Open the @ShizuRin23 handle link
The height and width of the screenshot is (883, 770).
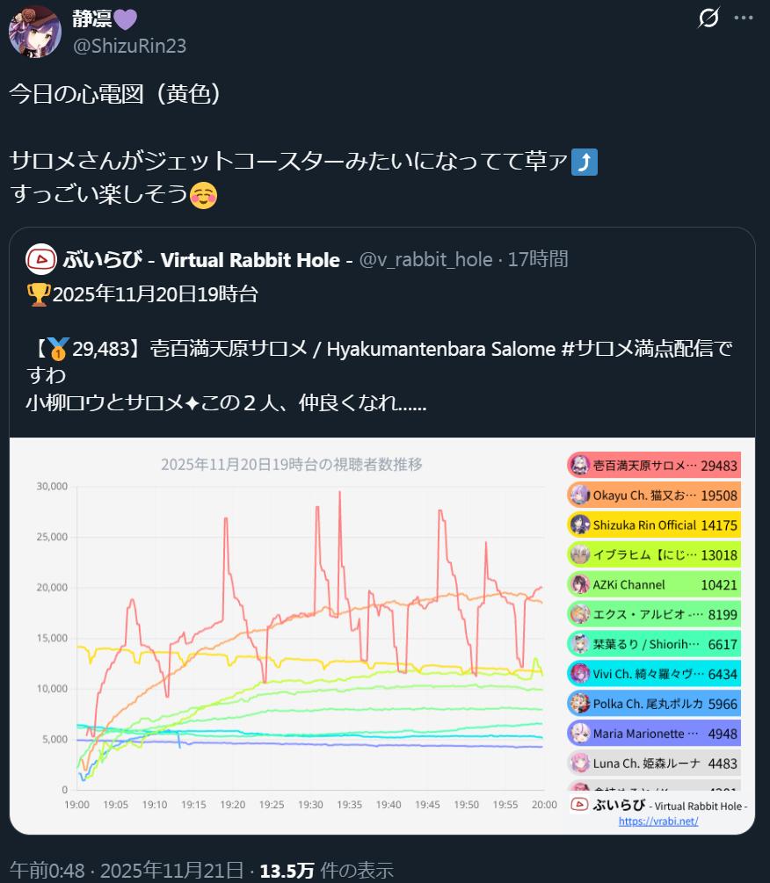click(x=129, y=46)
